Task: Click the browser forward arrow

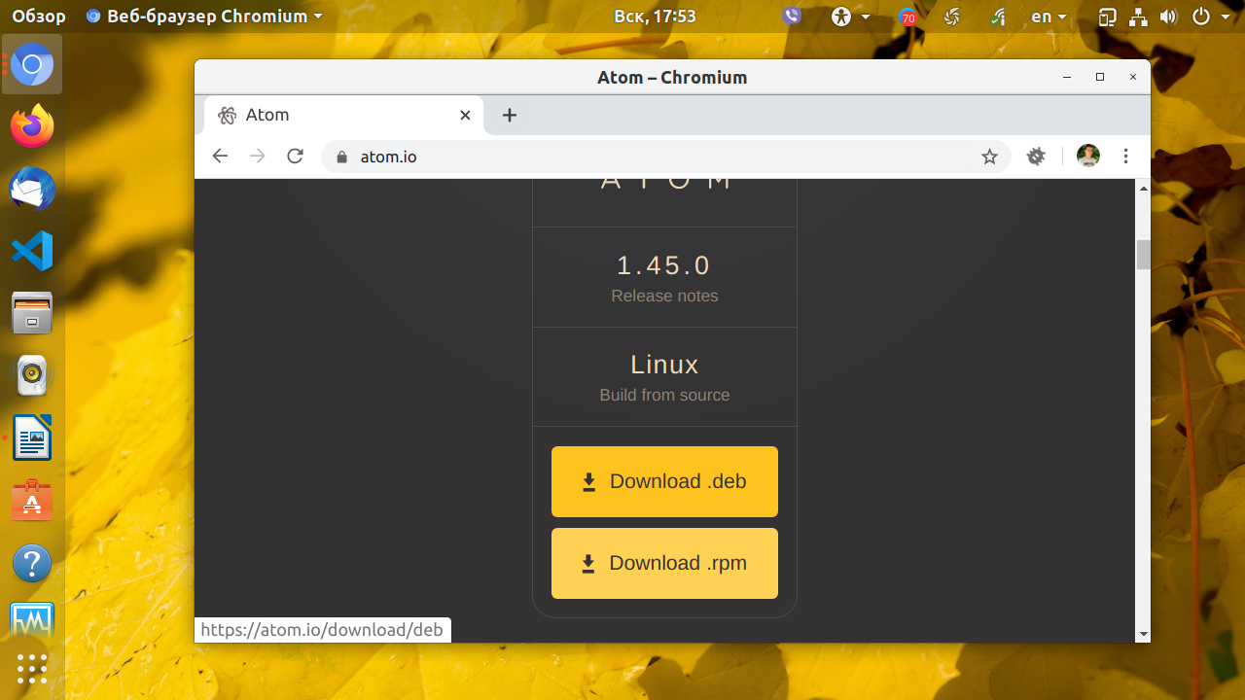Action: tap(258, 157)
